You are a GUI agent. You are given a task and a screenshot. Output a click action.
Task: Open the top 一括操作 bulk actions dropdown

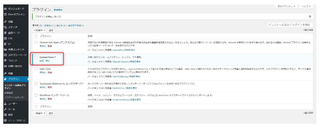(39, 30)
